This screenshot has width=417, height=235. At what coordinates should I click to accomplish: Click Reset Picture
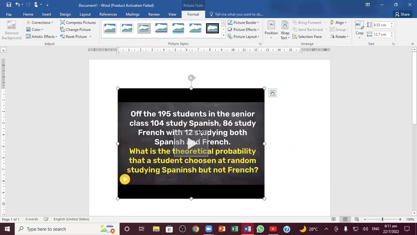click(x=74, y=37)
